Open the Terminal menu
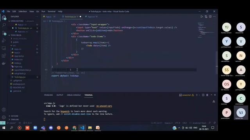The image size is (250, 140). [x=52, y=11]
